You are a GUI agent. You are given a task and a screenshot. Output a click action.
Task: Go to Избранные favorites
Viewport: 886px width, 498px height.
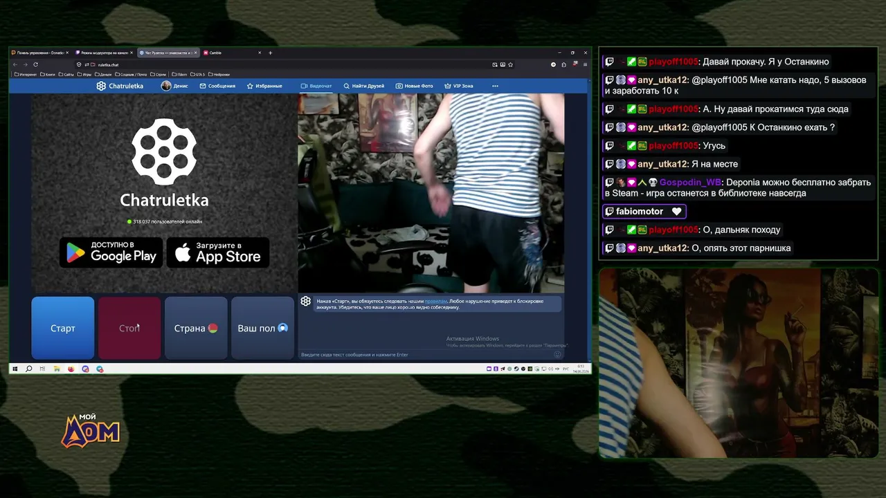(264, 86)
